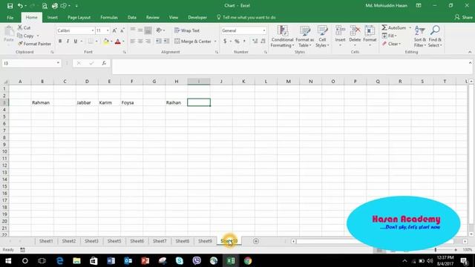Select the cell containing Rahman
This screenshot has width=475, height=267.
click(x=42, y=102)
